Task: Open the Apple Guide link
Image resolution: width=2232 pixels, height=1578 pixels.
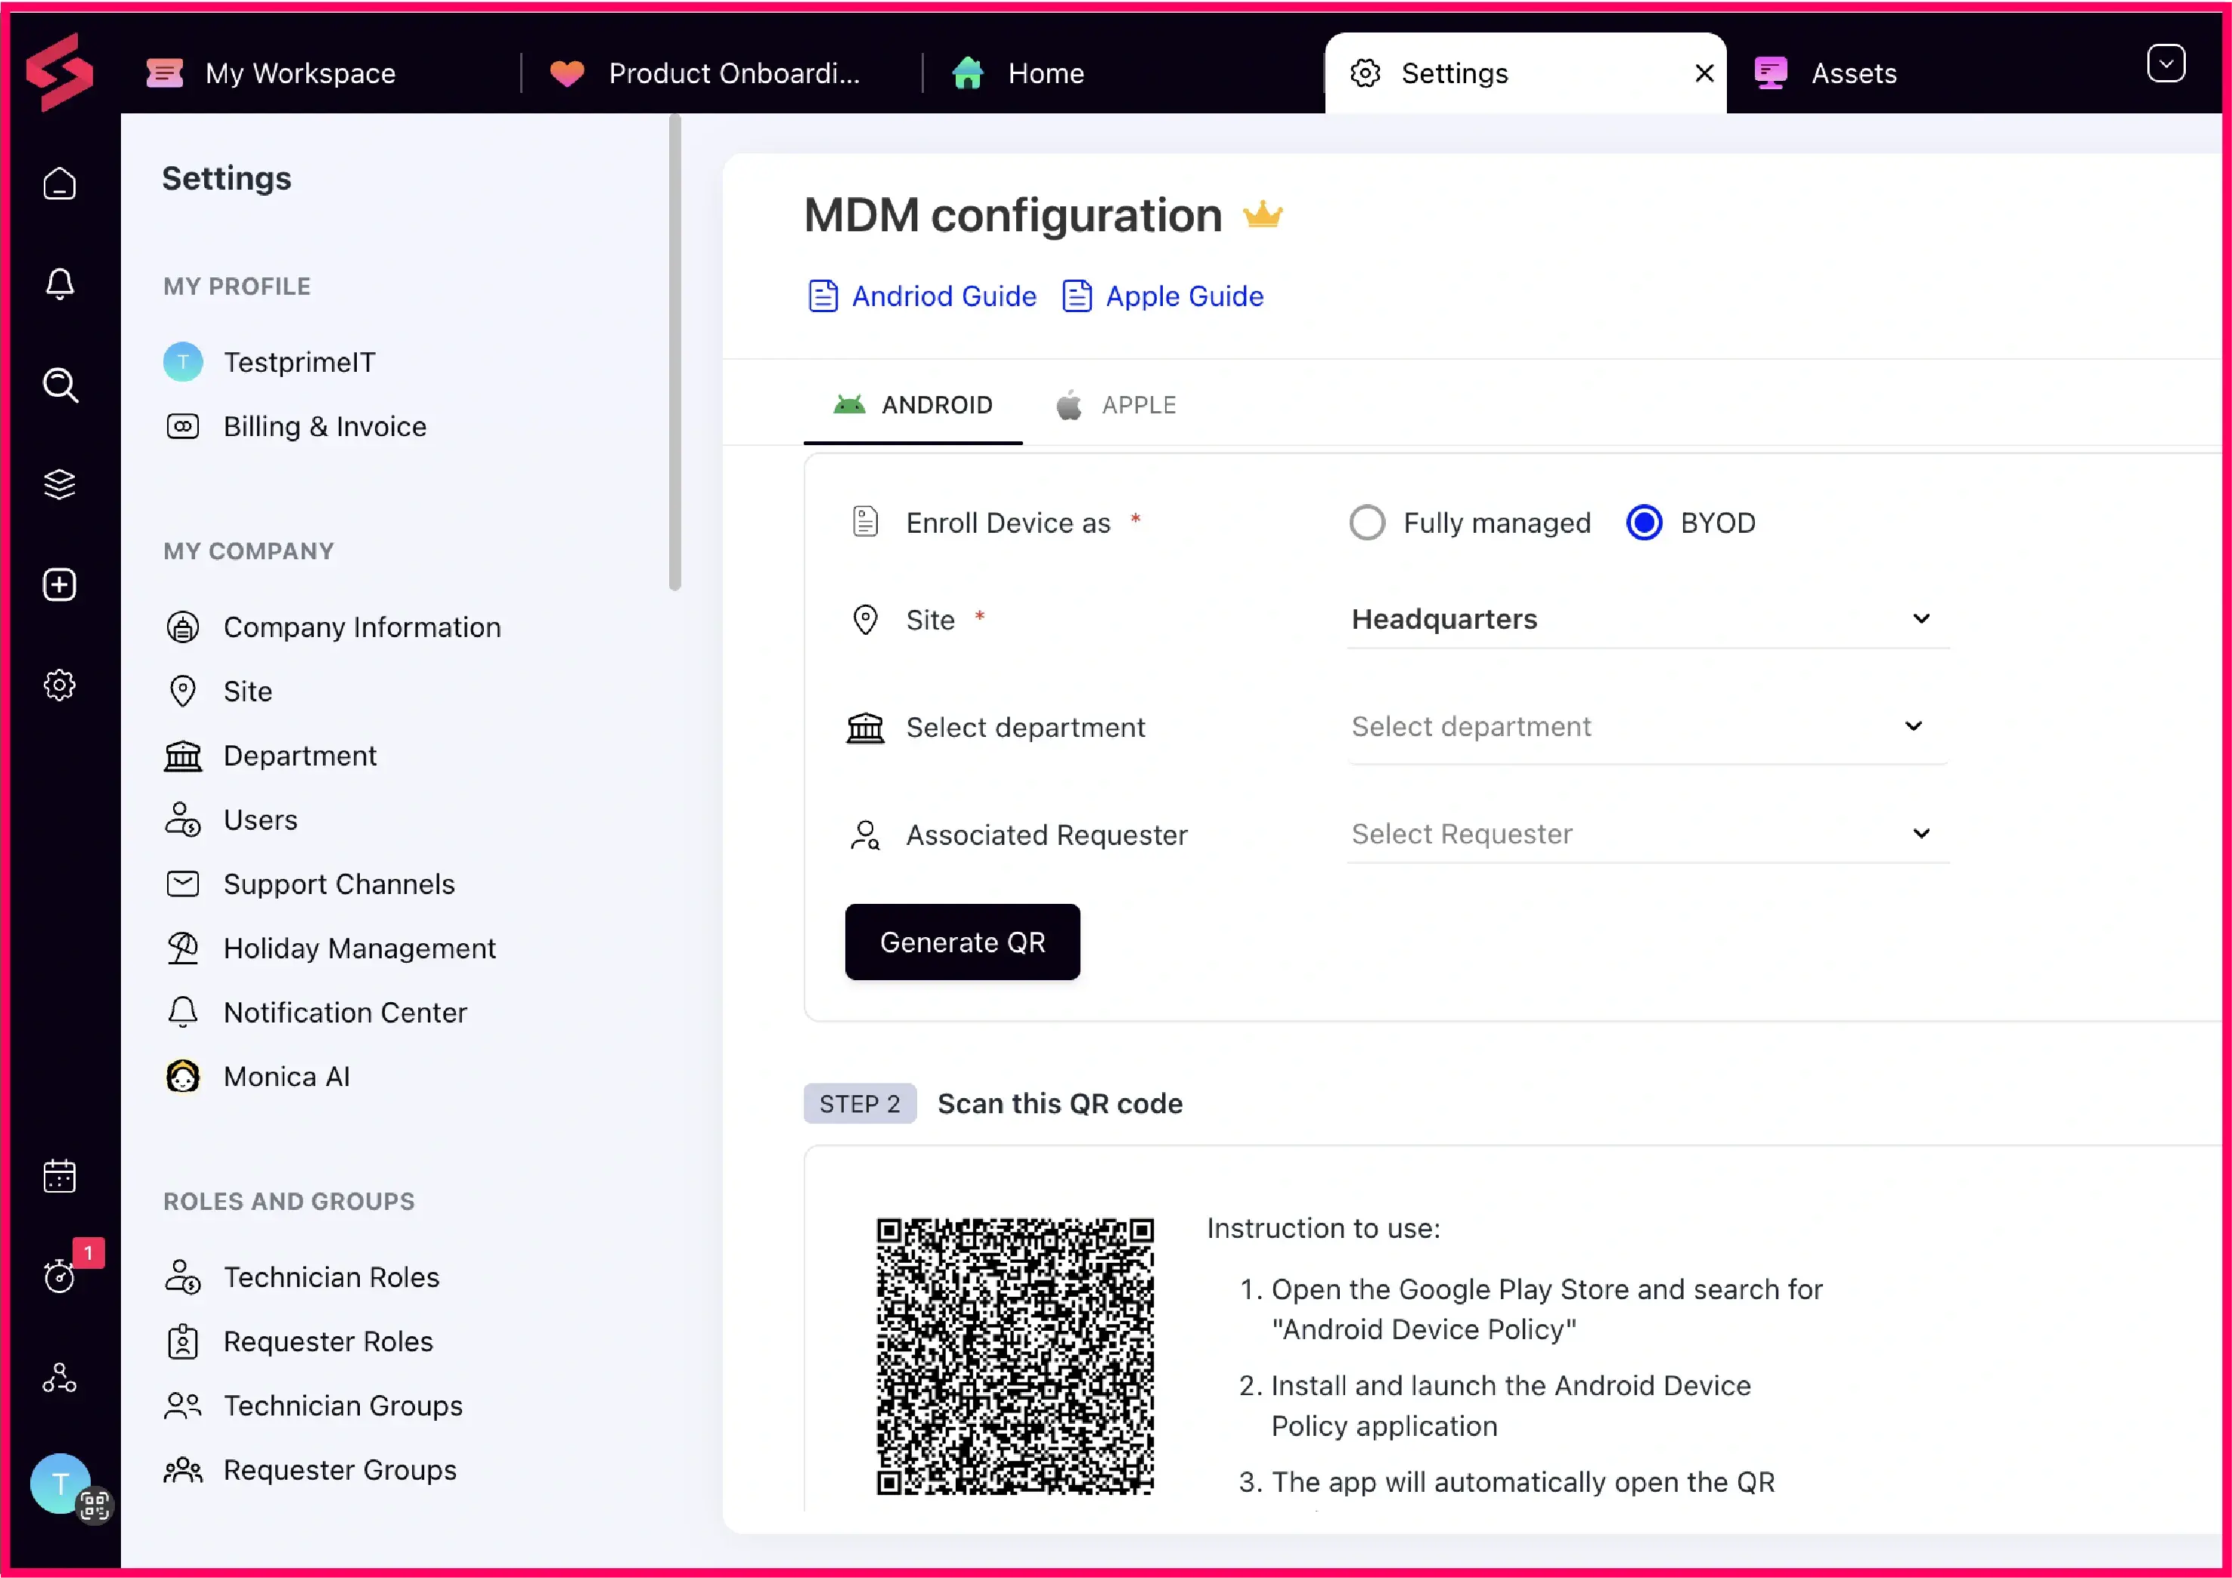Action: (1185, 295)
